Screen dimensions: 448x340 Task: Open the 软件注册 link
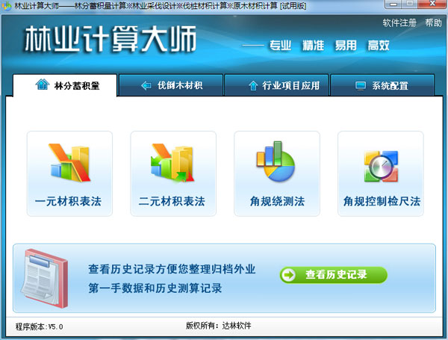coord(399,23)
